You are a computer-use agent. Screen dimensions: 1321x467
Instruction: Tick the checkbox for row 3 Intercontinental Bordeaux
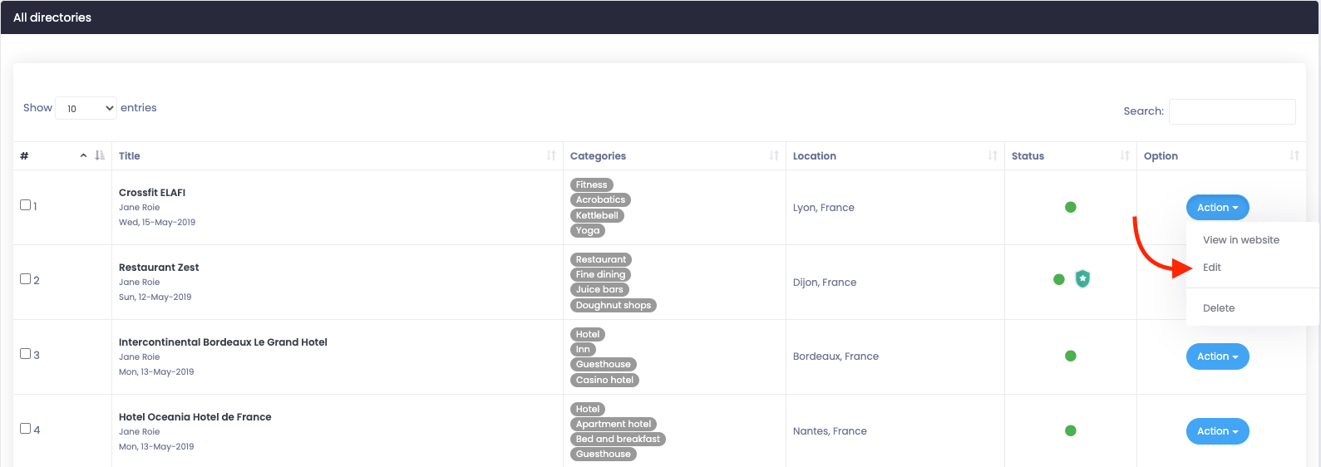(x=25, y=353)
